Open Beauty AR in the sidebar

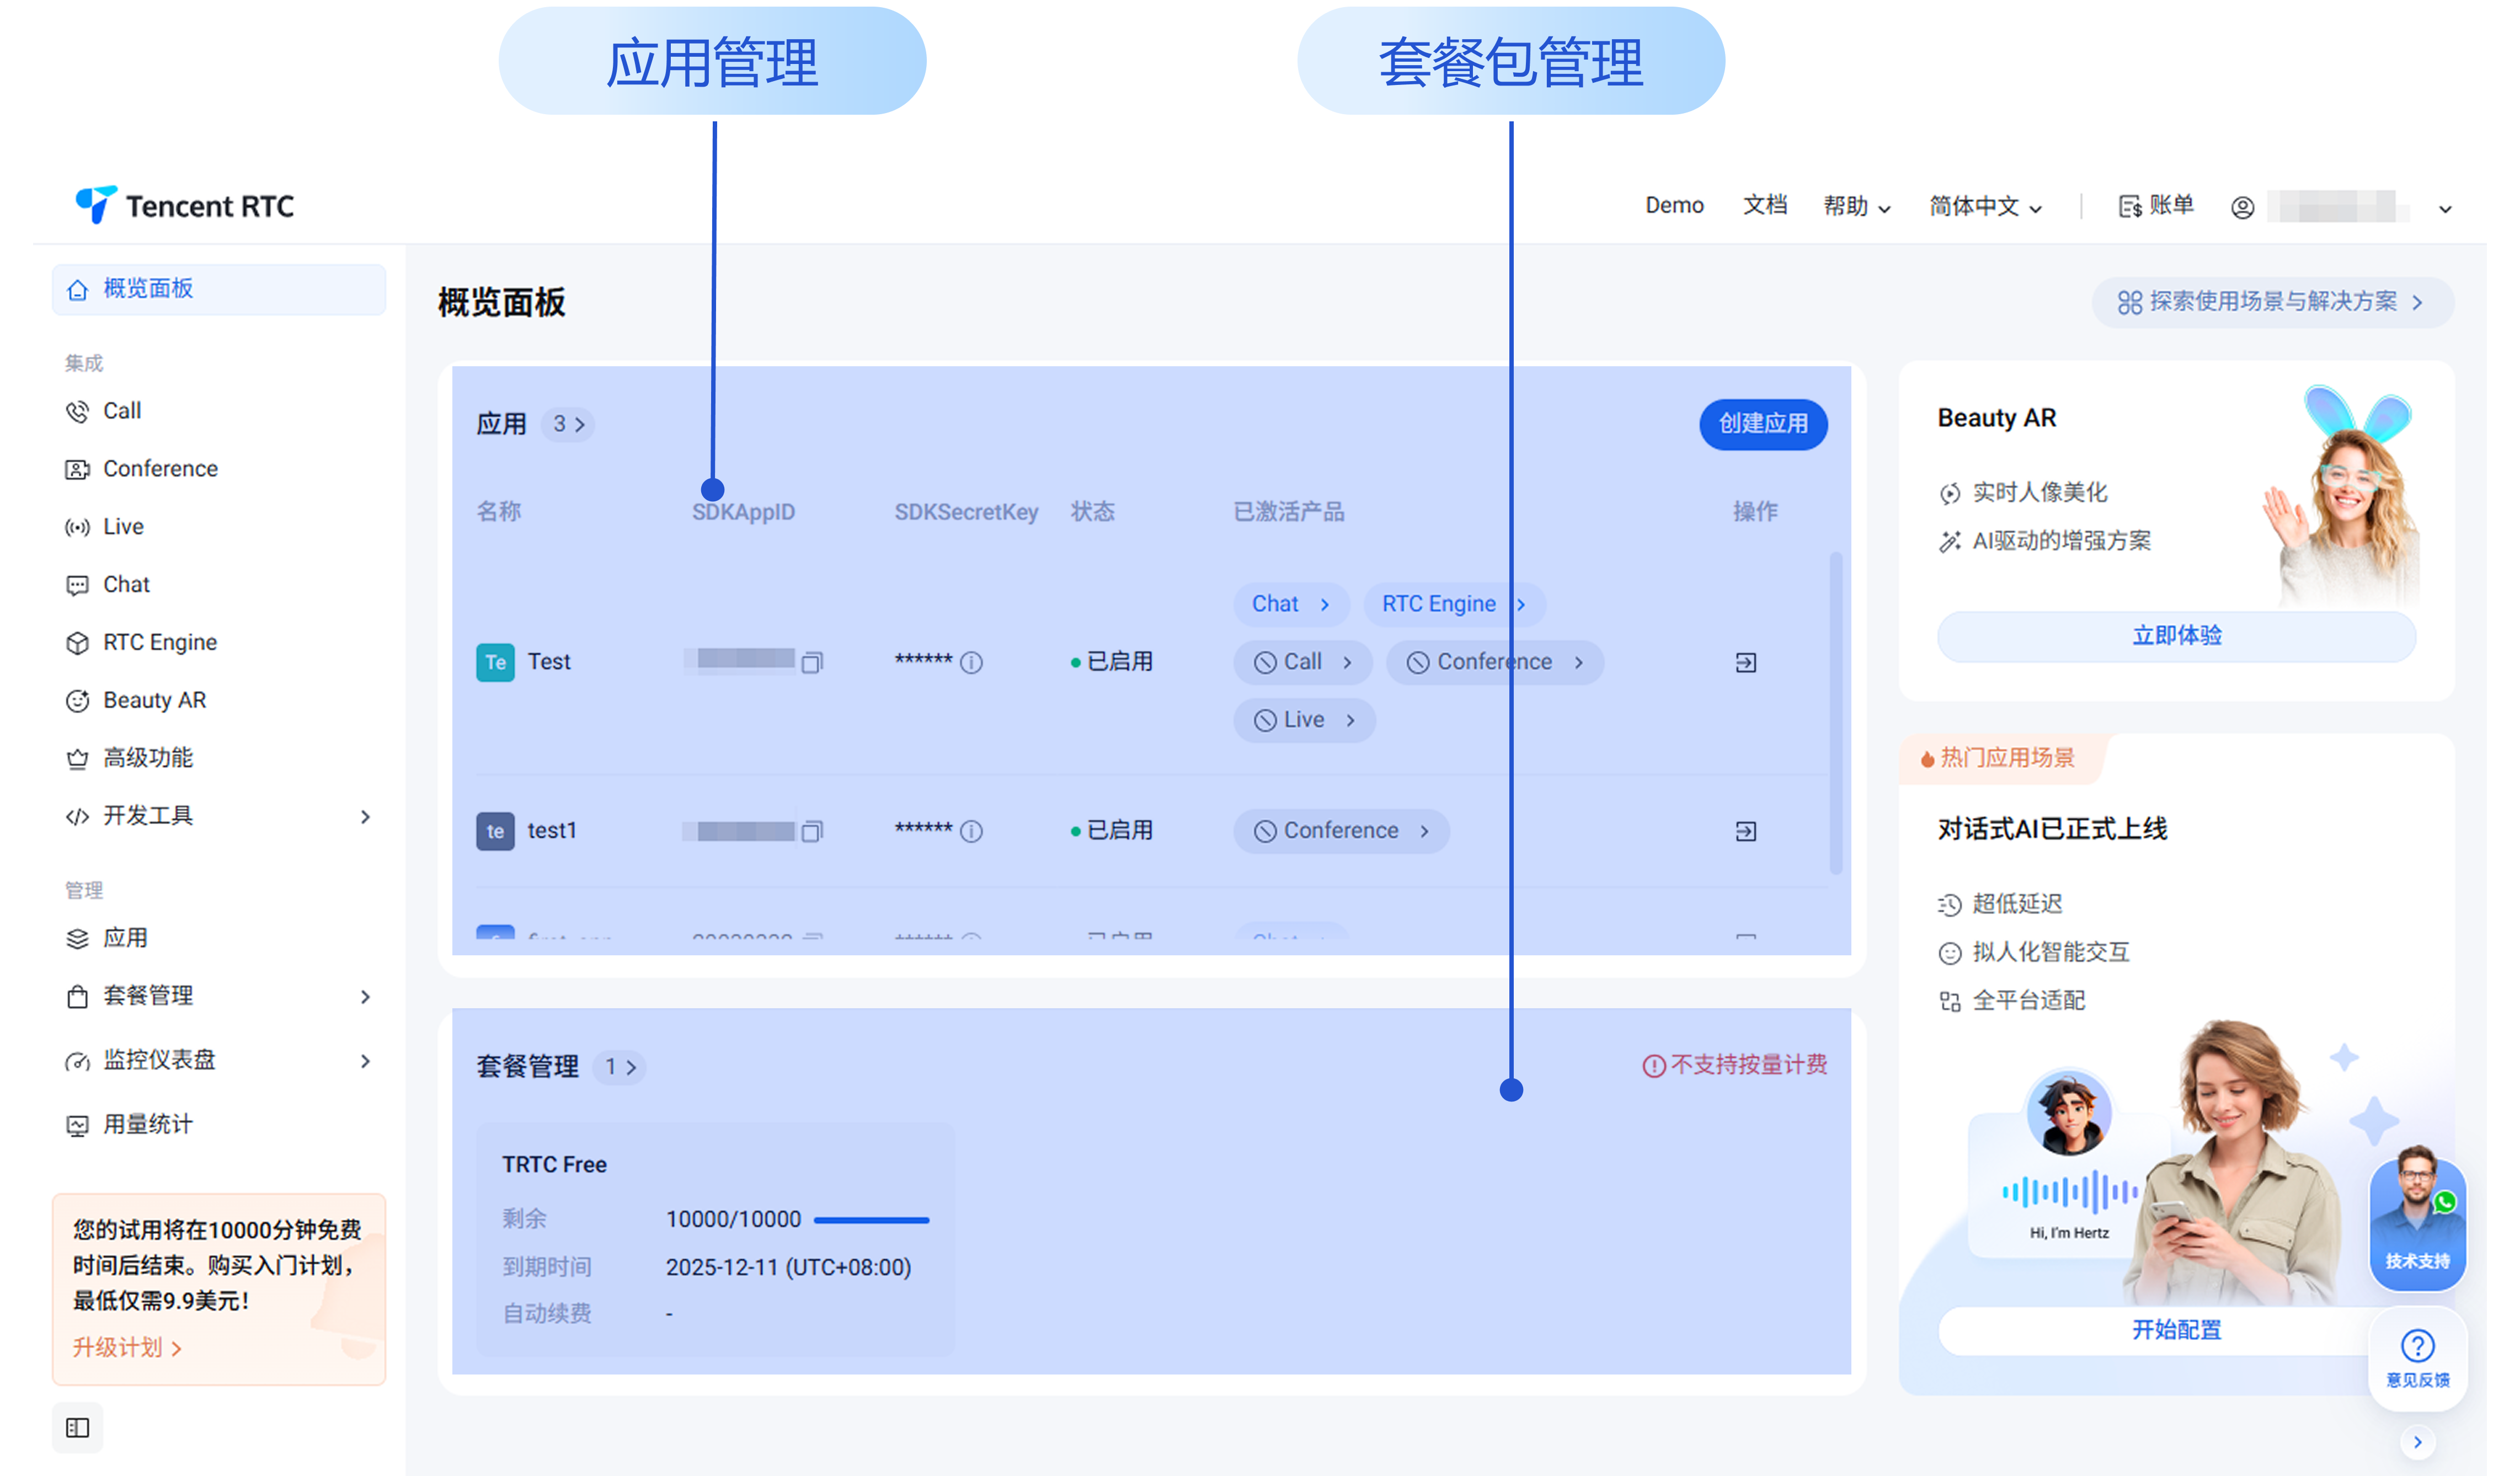coord(154,700)
